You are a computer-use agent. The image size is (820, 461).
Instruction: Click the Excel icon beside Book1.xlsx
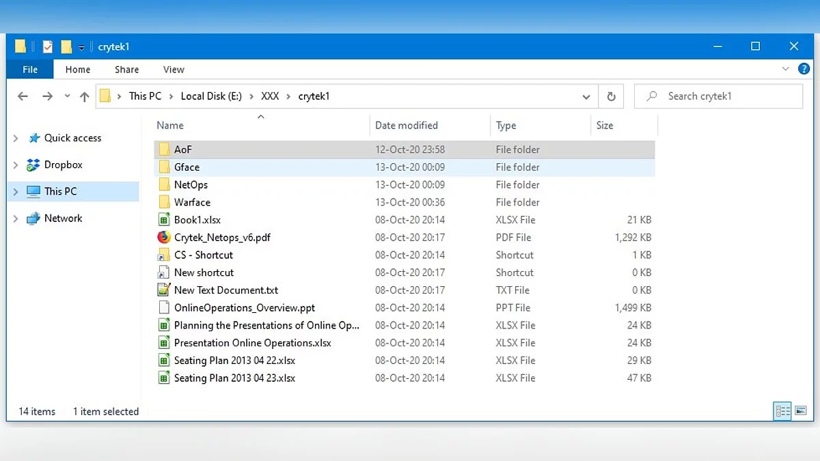pyautogui.click(x=163, y=220)
